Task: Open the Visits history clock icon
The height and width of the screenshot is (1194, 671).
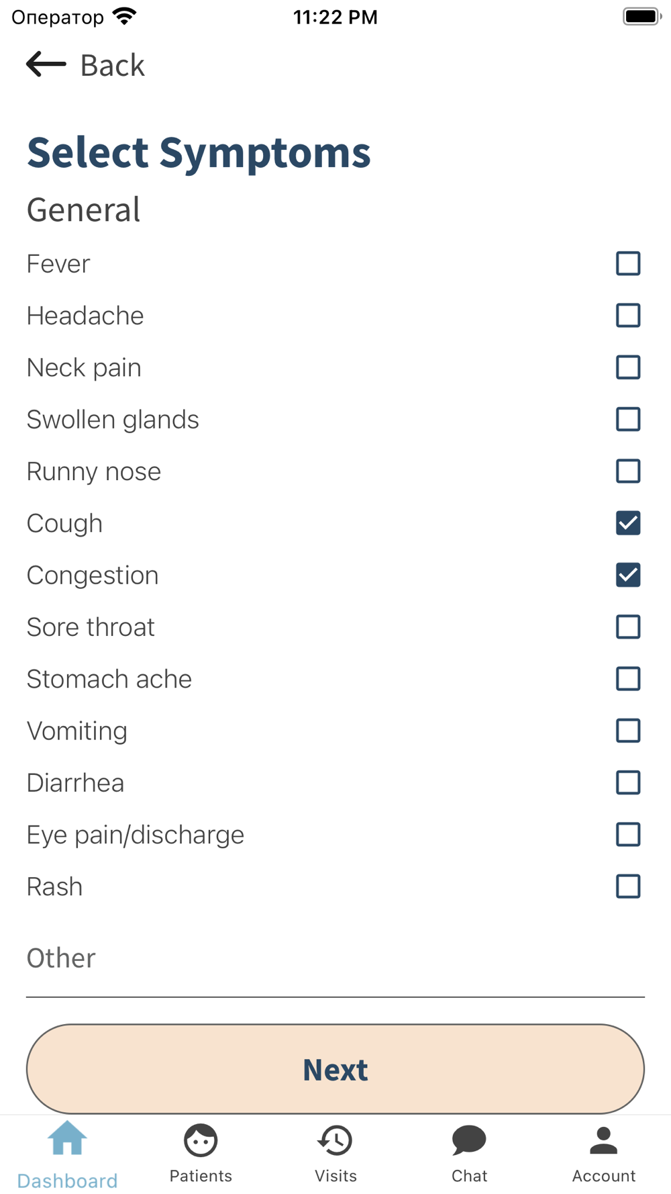Action: [335, 1140]
